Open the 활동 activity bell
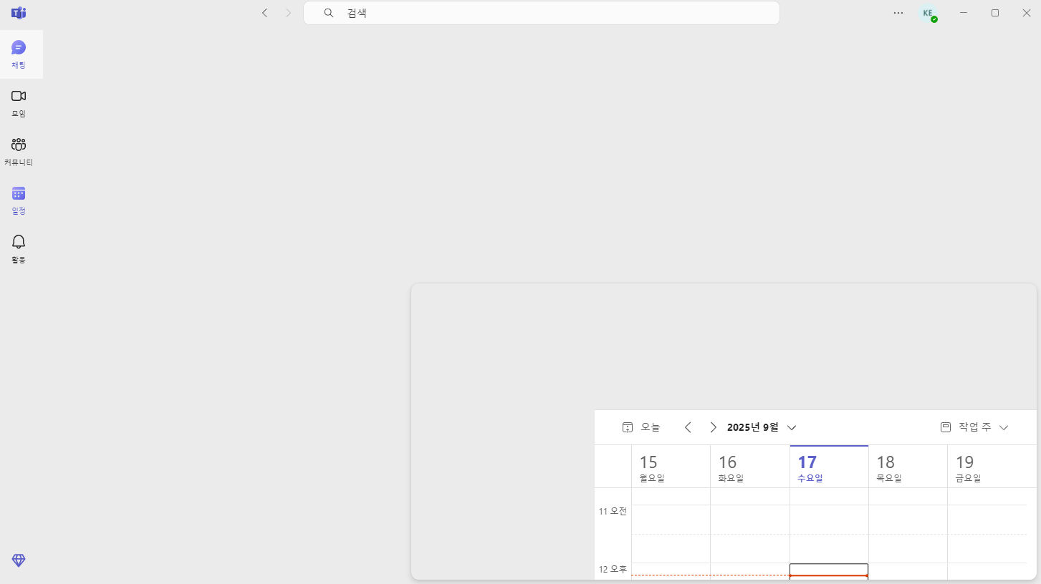Viewport: 1041px width, 584px height. 19,249
